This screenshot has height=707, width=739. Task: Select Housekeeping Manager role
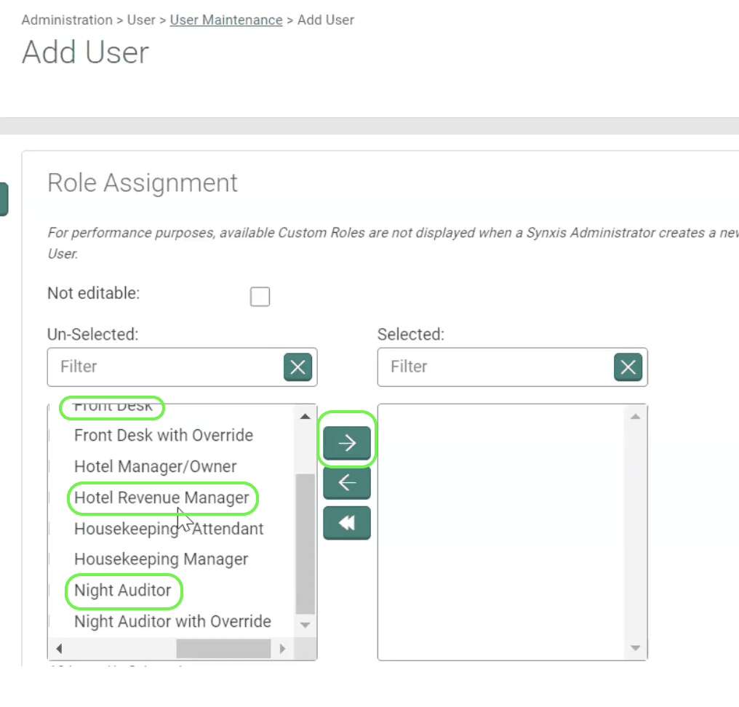pyautogui.click(x=161, y=559)
